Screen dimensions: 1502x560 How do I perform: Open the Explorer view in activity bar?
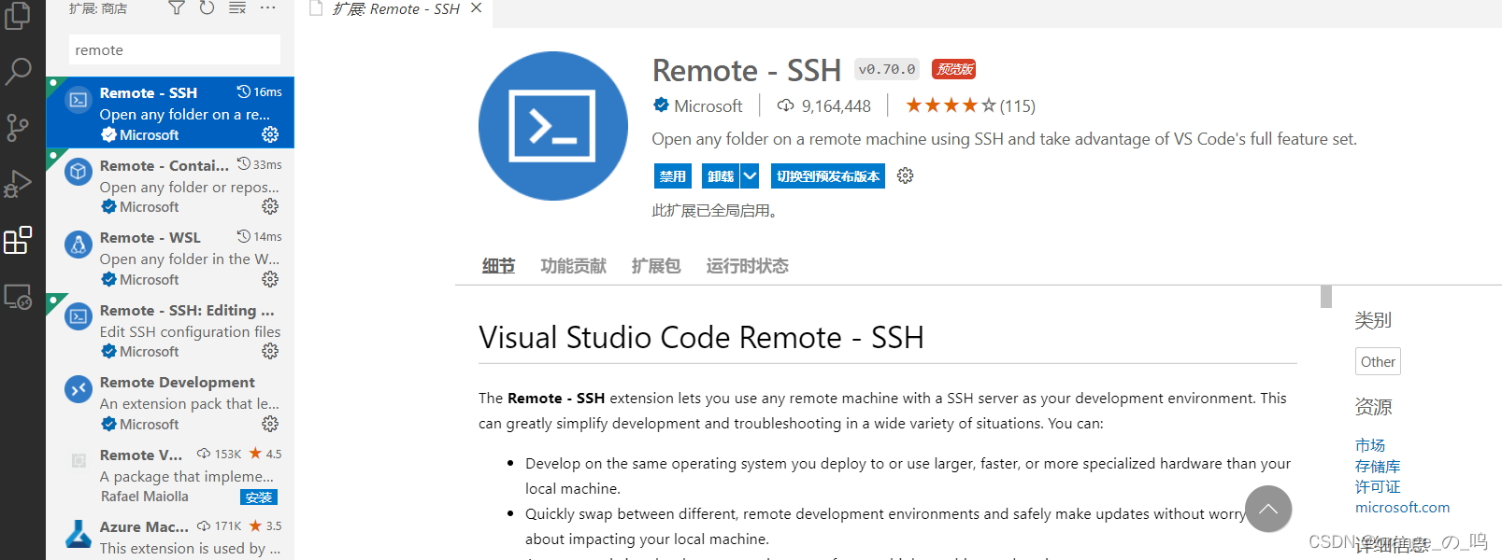coord(18,16)
